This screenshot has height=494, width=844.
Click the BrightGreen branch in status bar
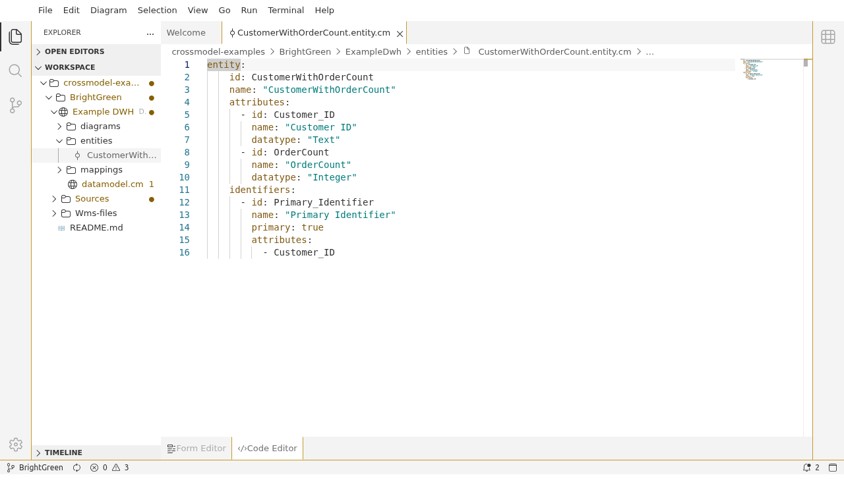point(36,468)
